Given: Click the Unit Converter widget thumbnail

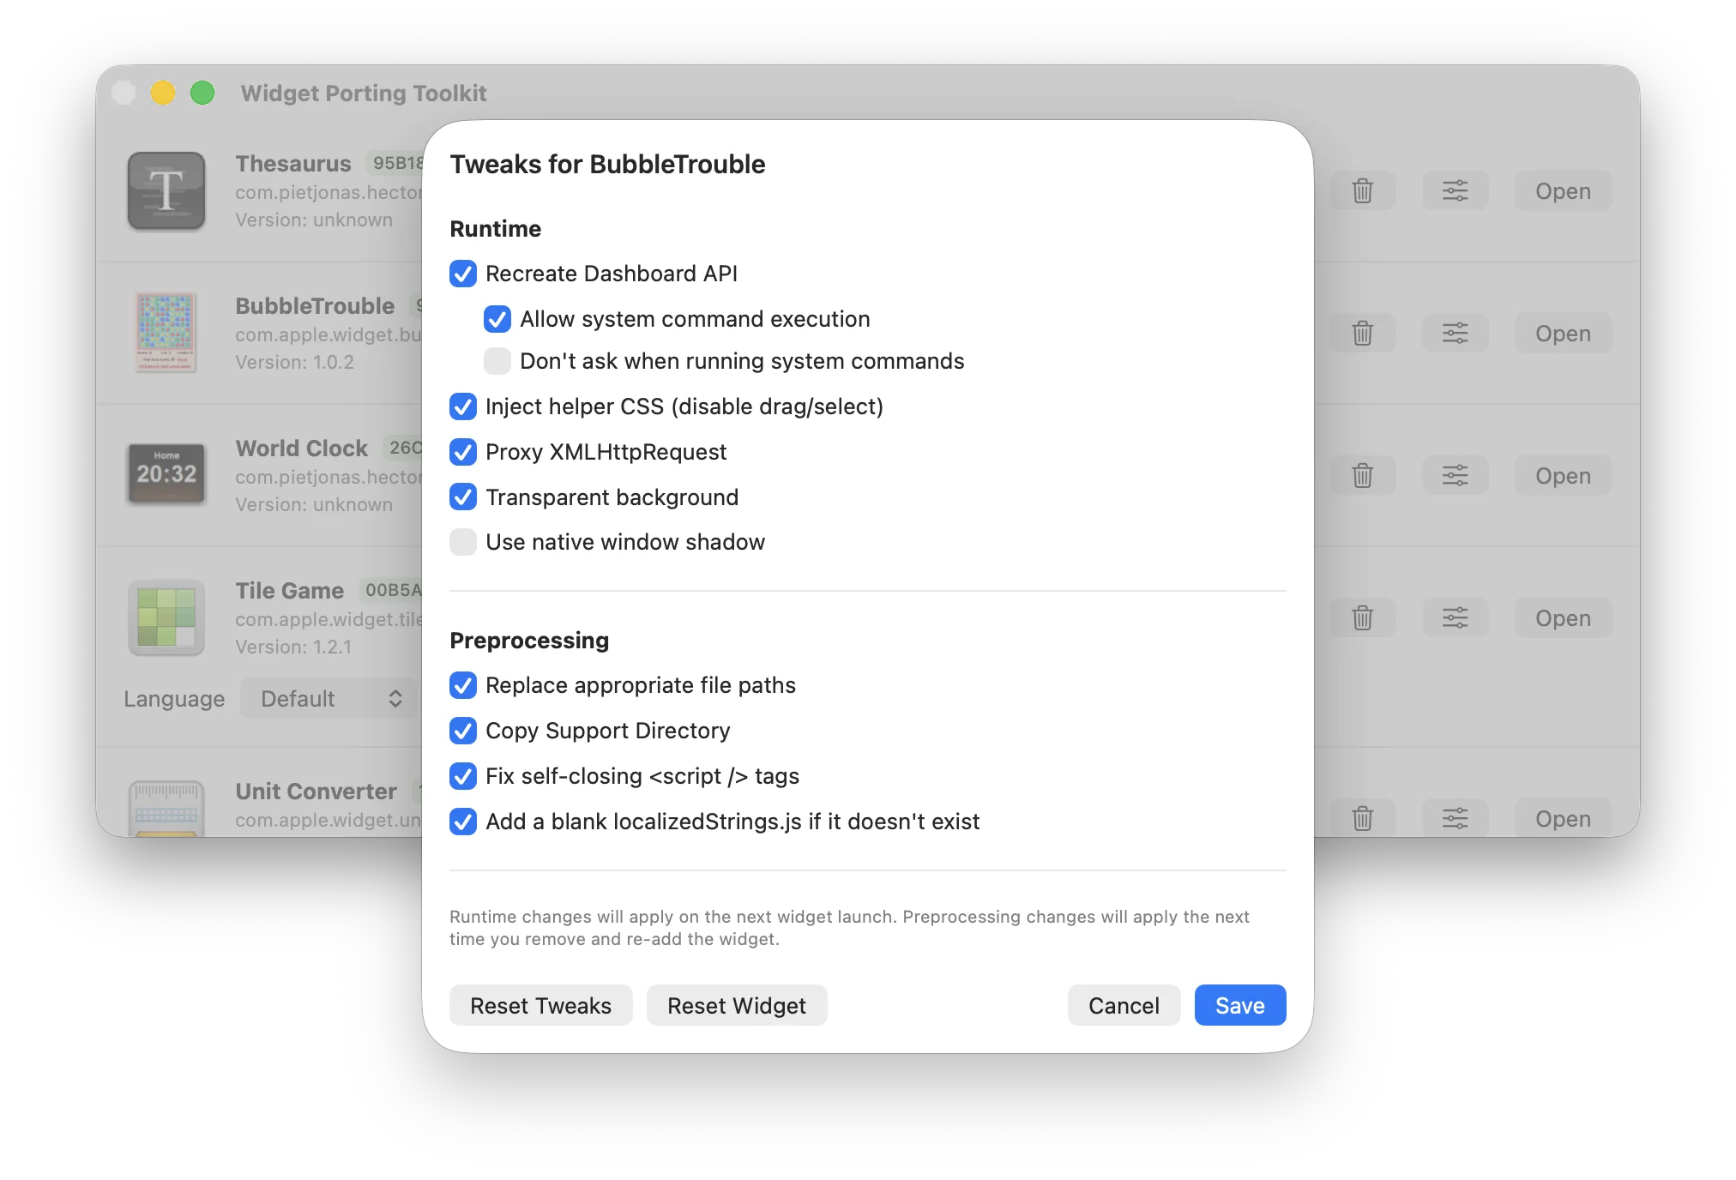Looking at the screenshot, I should 166,808.
